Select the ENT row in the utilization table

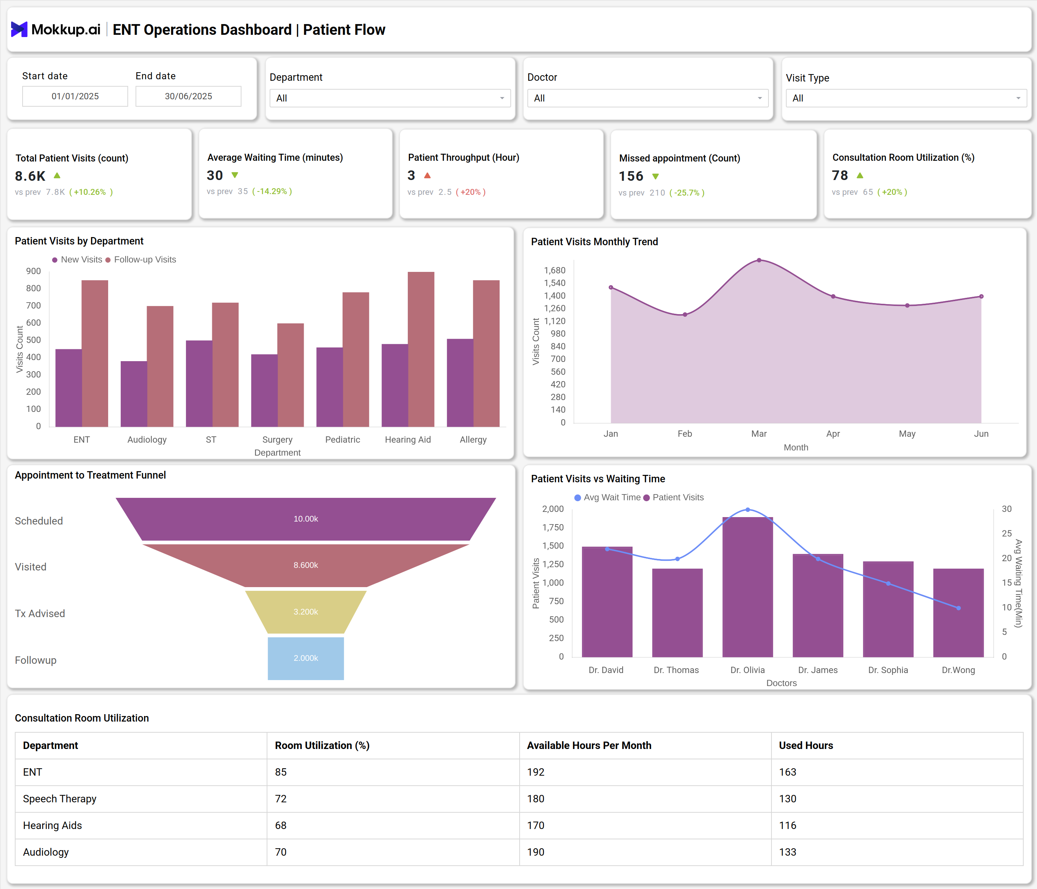point(519,772)
